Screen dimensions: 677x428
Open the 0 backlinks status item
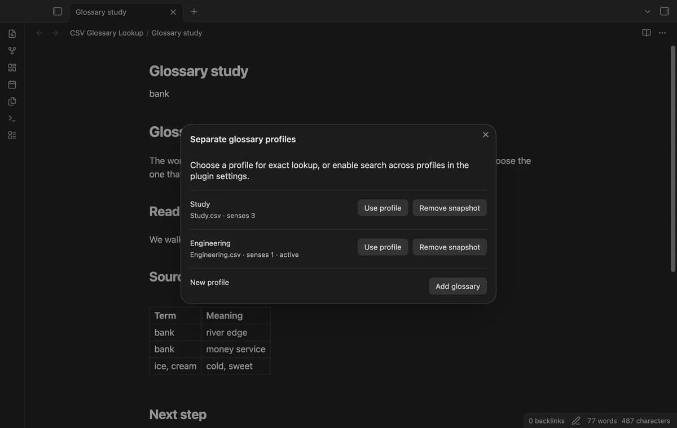coord(547,421)
